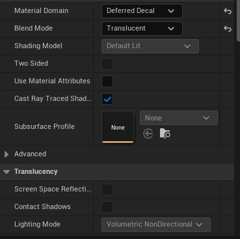Toggle Screen Space Reflections checkbox
This screenshot has width=240, height=239.
pos(107,190)
